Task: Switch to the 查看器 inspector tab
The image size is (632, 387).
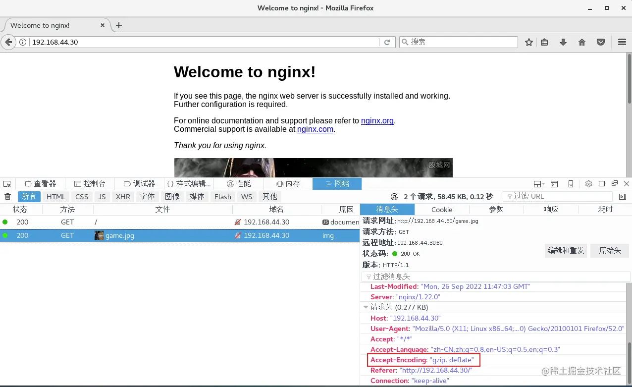Action: click(41, 184)
